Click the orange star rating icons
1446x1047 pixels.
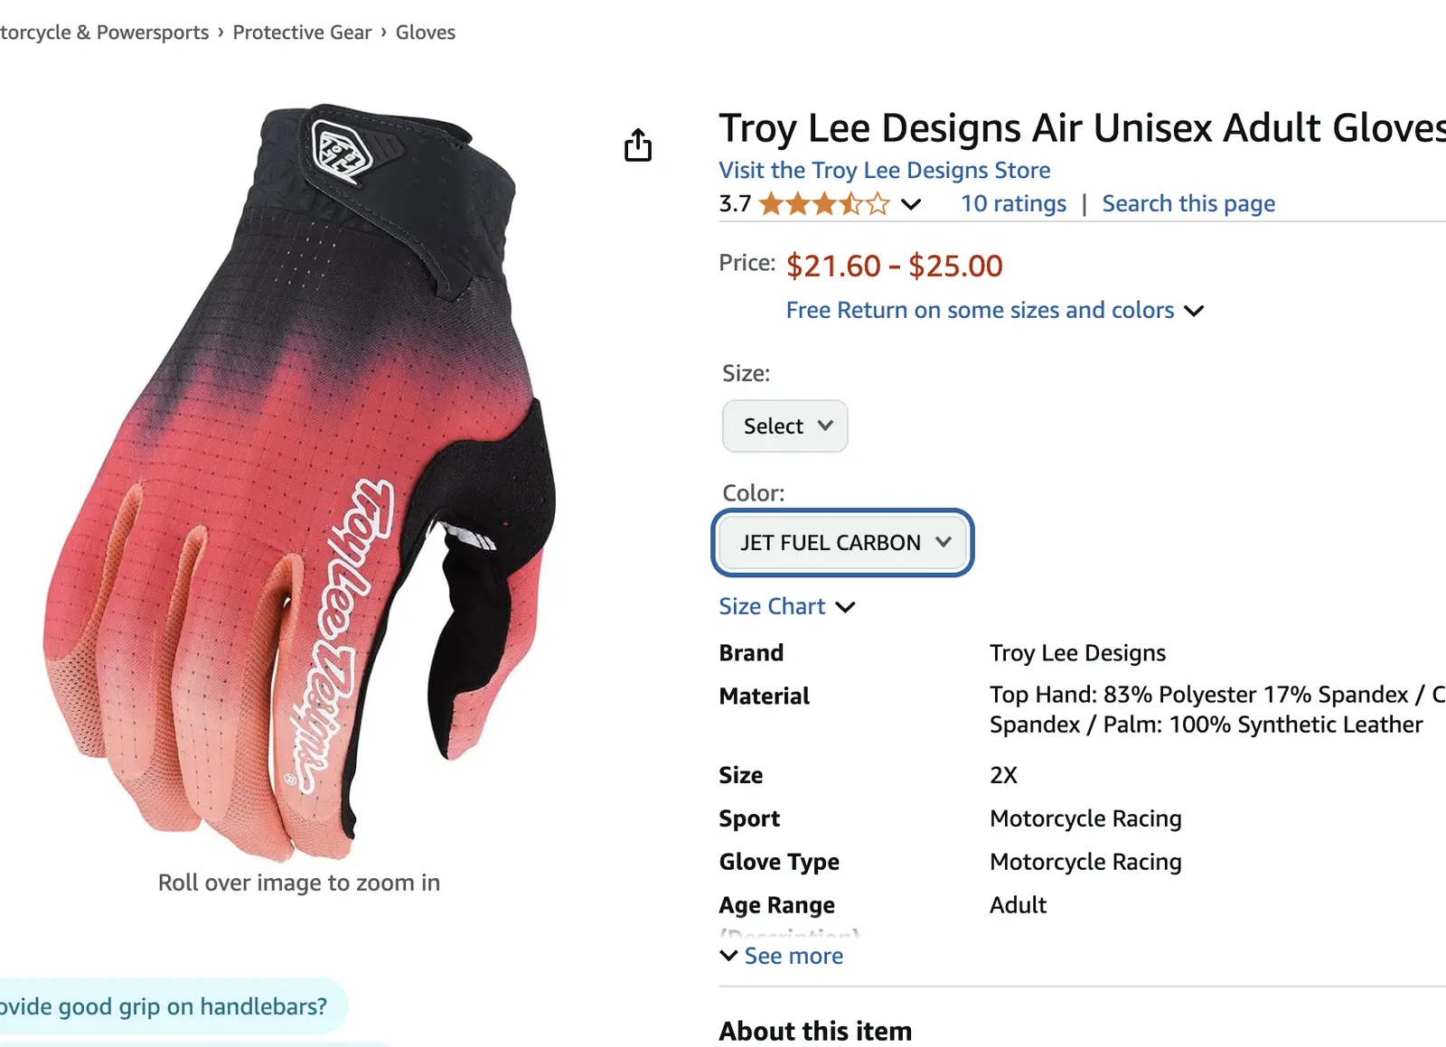pyautogui.click(x=824, y=204)
